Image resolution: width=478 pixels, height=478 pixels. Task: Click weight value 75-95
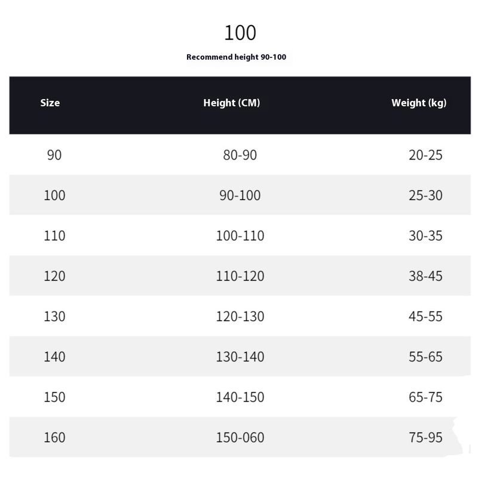[x=425, y=437]
